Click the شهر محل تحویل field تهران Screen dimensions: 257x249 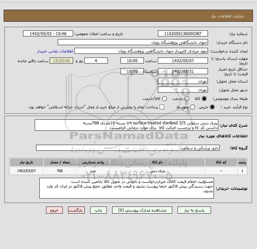183,90
